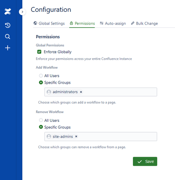
Task: Click the pencil icon on Bulk Change
Action: tap(133, 23)
